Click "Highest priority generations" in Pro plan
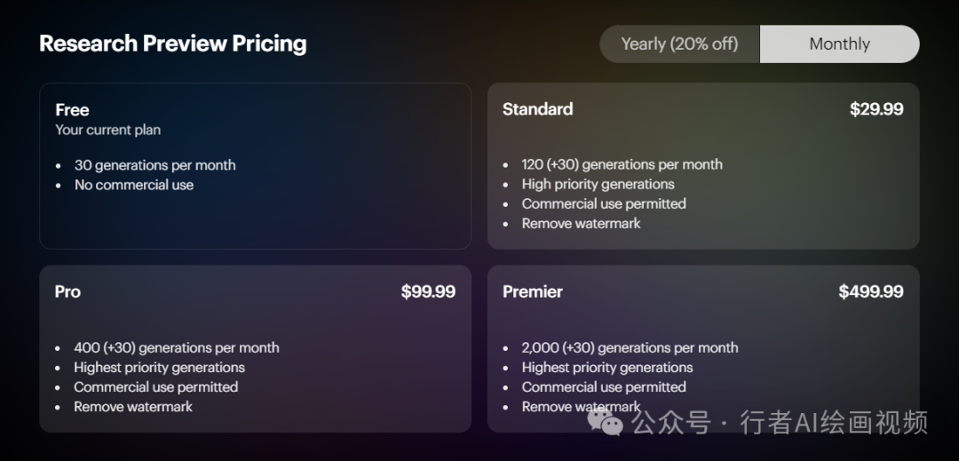 (x=159, y=367)
